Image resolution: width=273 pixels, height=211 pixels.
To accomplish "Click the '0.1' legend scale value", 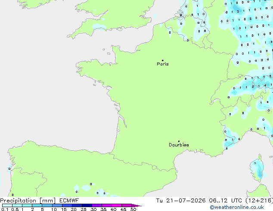I will (5, 209).
